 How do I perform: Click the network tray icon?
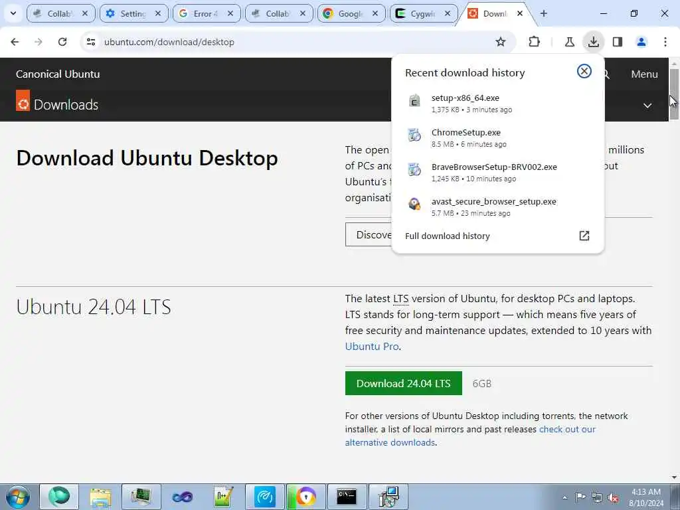(597, 497)
